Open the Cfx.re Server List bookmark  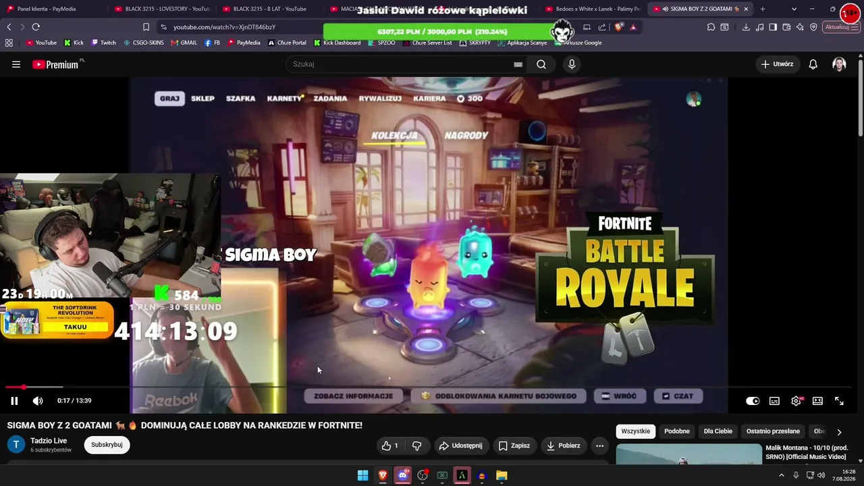(427, 43)
